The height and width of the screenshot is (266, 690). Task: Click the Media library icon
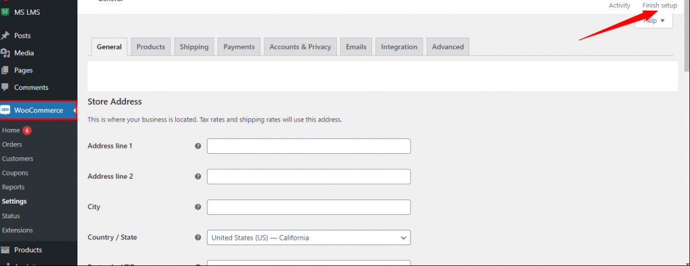pyautogui.click(x=5, y=53)
